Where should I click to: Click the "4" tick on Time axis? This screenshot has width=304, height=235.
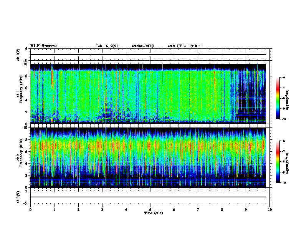126,210
